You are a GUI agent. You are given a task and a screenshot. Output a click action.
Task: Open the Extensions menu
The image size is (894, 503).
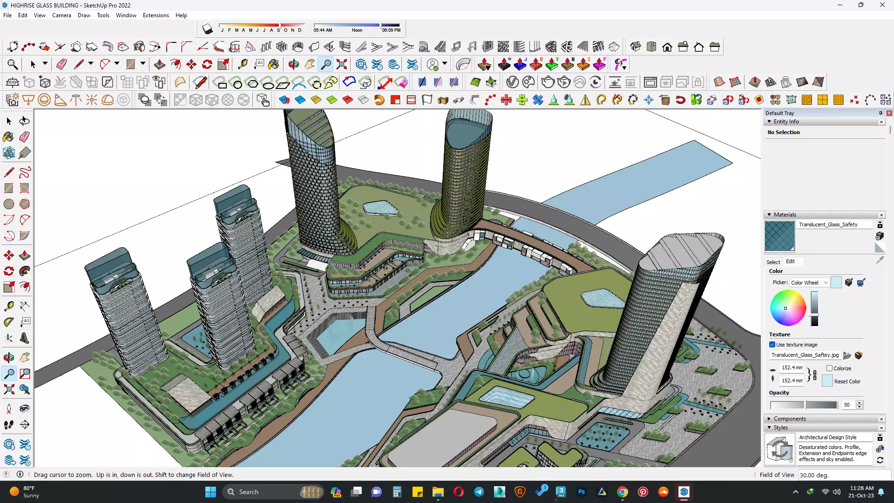point(156,15)
